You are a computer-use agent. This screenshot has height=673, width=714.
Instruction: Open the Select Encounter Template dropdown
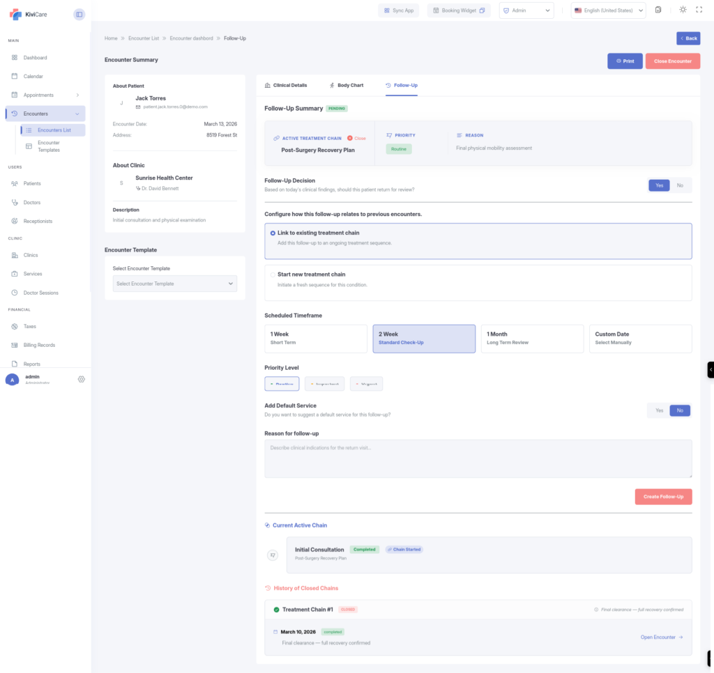click(174, 284)
